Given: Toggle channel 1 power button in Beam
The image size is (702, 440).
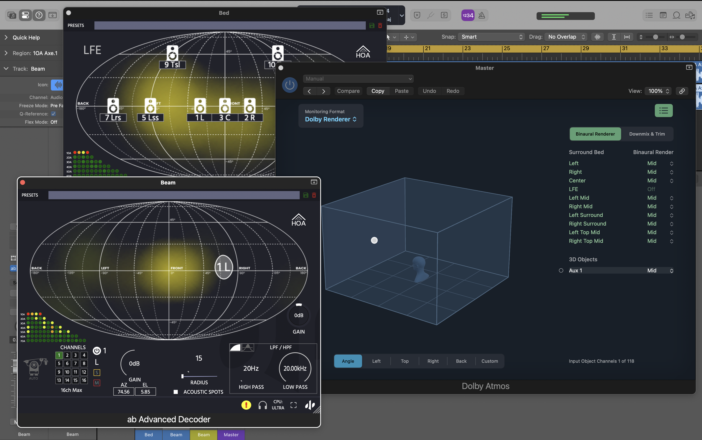Looking at the screenshot, I should (97, 351).
